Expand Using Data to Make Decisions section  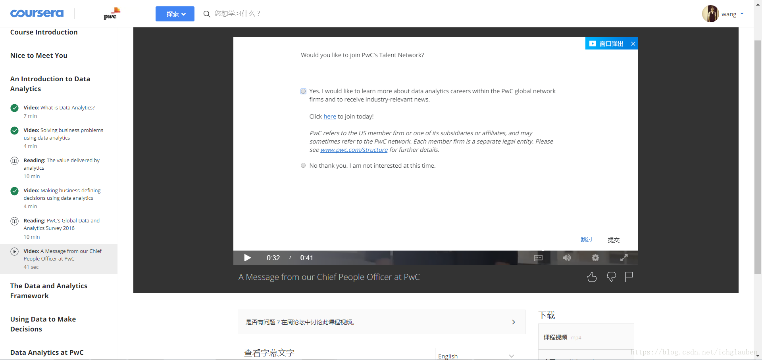[x=43, y=324]
